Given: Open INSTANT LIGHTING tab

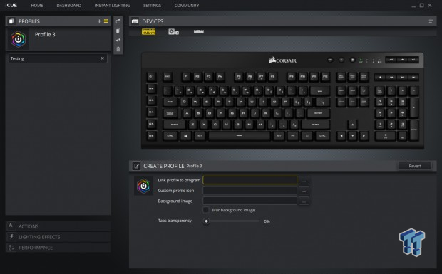Looking at the screenshot, I should 112,6.
